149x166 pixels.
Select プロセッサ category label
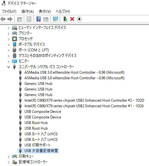pos(26,39)
